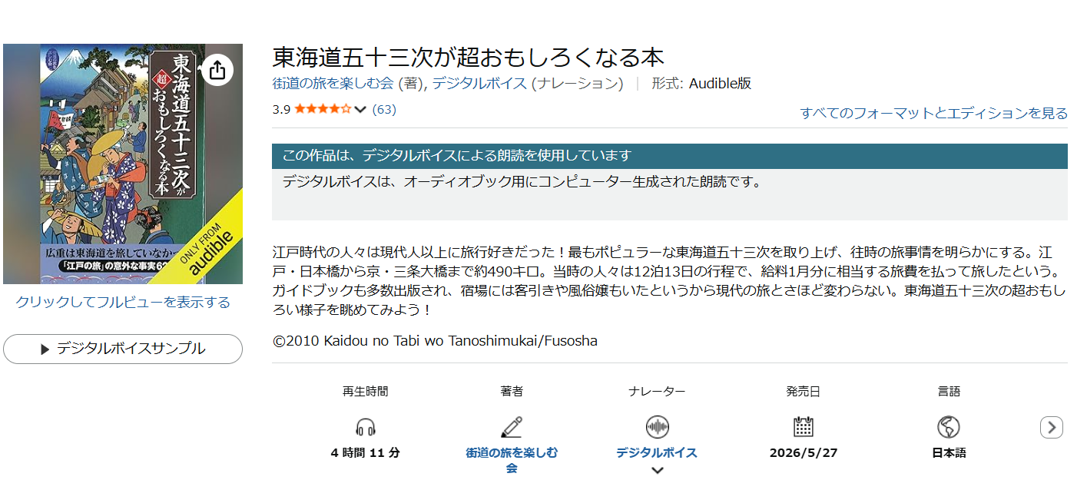Click the 4 時間 11 分 duration text

coord(366,452)
